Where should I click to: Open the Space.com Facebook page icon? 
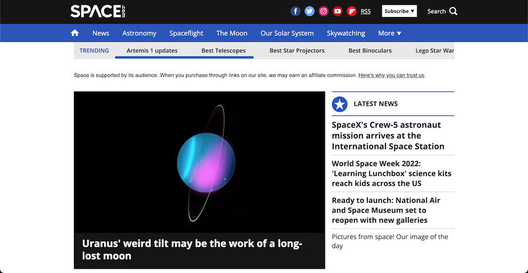click(295, 12)
